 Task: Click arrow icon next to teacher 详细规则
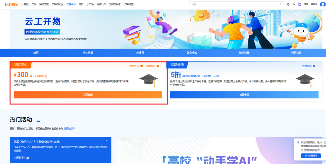coord(314,66)
